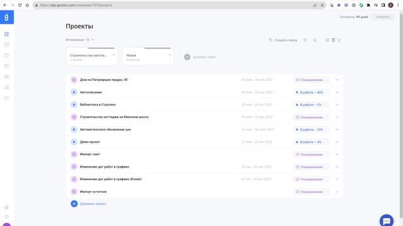
Task: Click status badge В работе 46%
Action: 311,92
